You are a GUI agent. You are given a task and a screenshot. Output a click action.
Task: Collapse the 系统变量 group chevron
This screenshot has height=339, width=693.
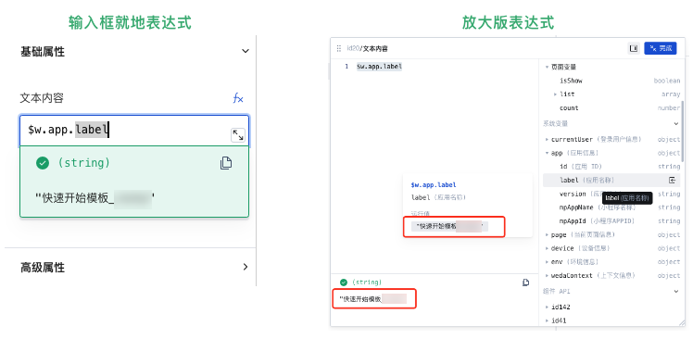[x=675, y=124]
